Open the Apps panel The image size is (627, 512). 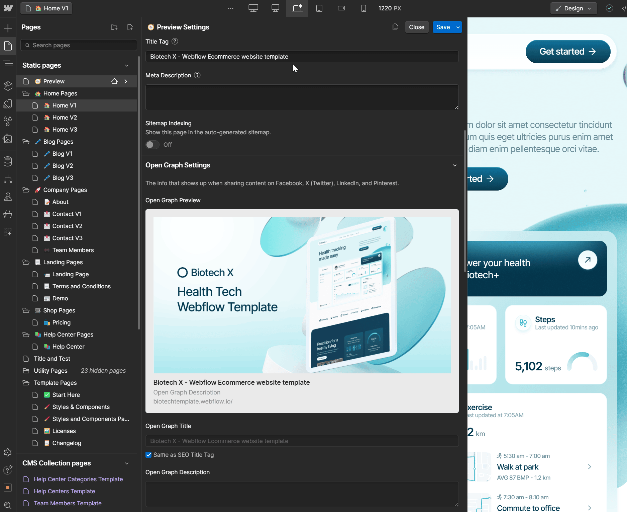8,232
